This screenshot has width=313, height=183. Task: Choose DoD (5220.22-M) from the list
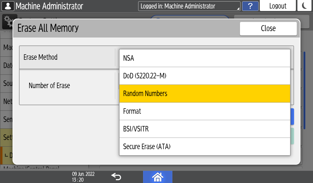(x=204, y=76)
